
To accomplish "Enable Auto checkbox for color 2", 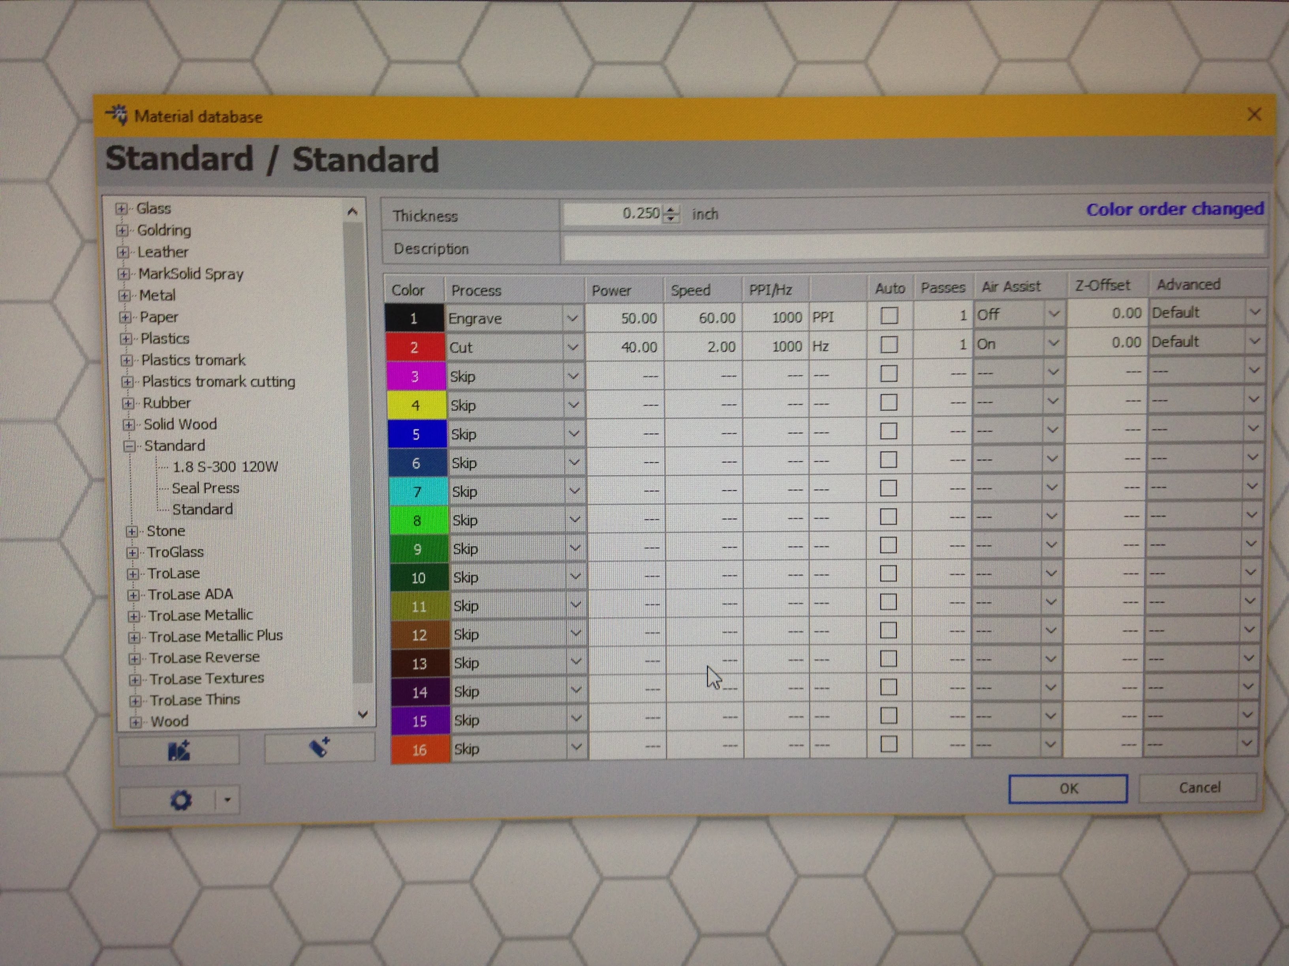I will point(889,345).
